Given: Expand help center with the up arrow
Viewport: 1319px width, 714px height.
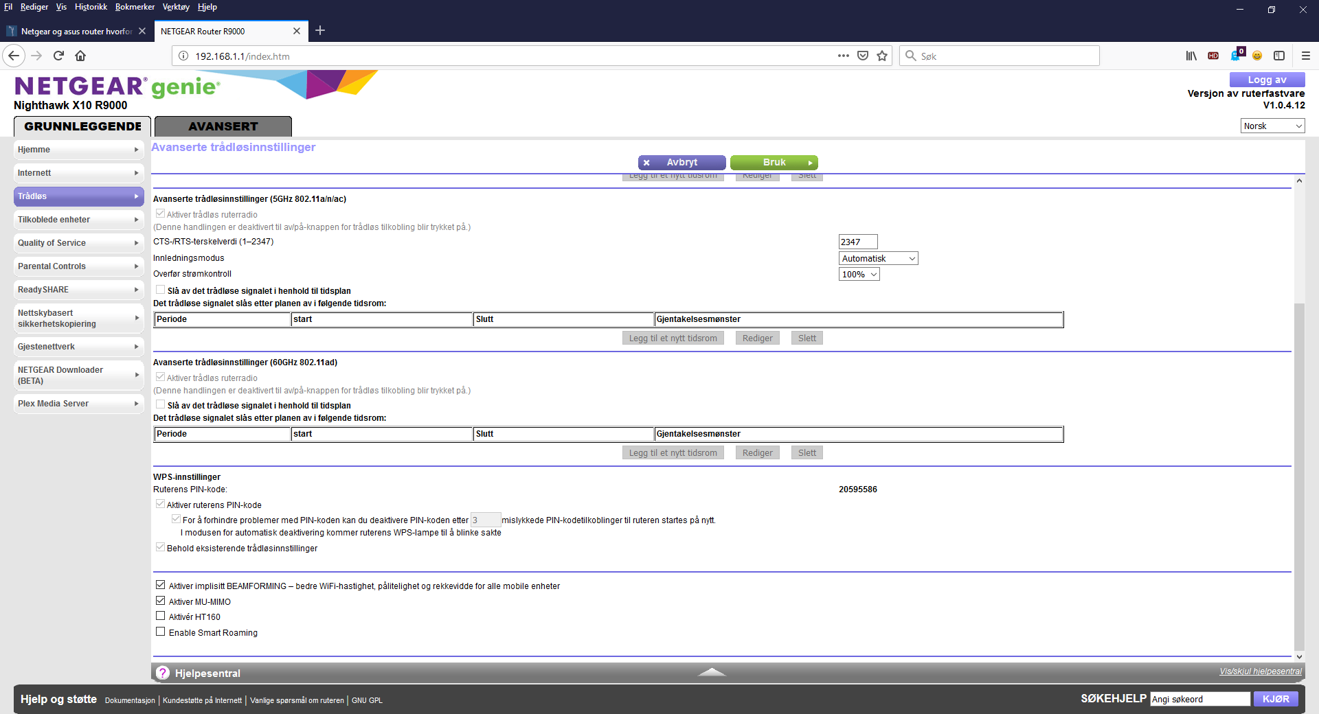Looking at the screenshot, I should click(x=712, y=671).
